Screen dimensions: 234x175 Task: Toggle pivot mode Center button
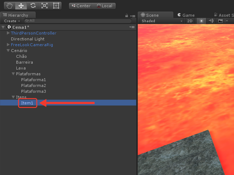click(81, 6)
